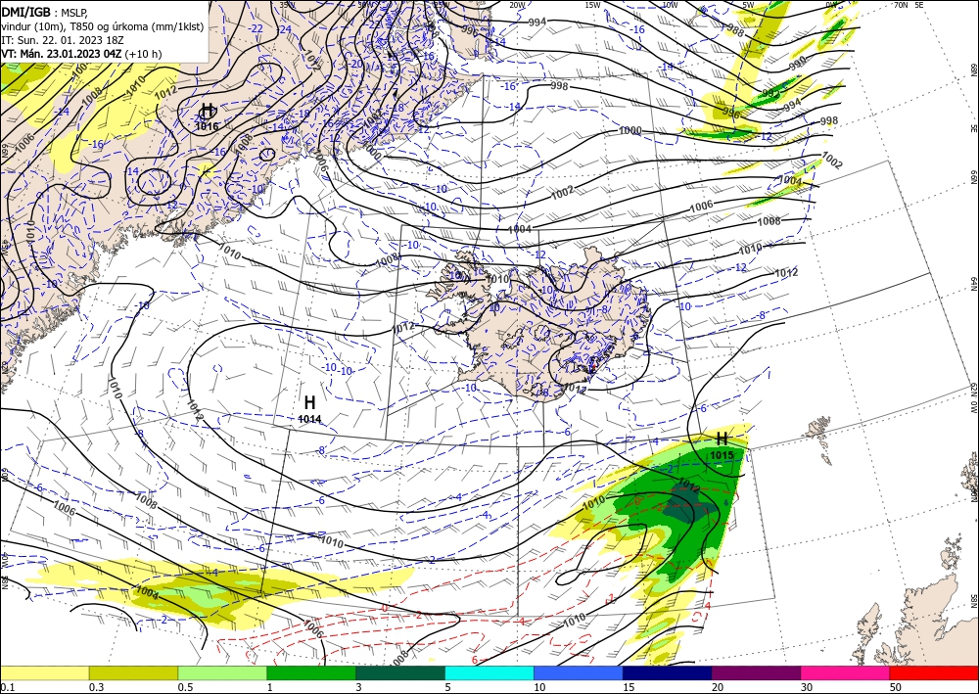The height and width of the screenshot is (694, 979).
Task: Click the 'VT: Mán. 23.01.2023 04Z' valid time
Action: (x=62, y=54)
